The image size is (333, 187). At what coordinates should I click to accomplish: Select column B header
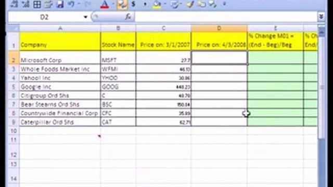point(118,28)
